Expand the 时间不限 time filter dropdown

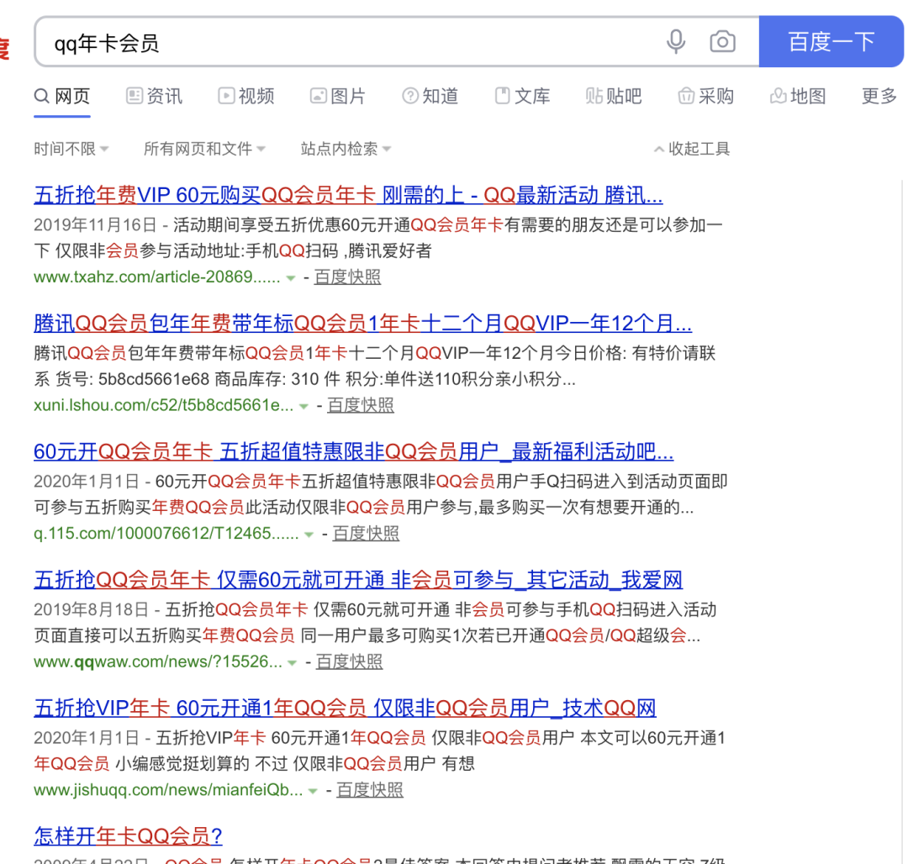click(71, 150)
